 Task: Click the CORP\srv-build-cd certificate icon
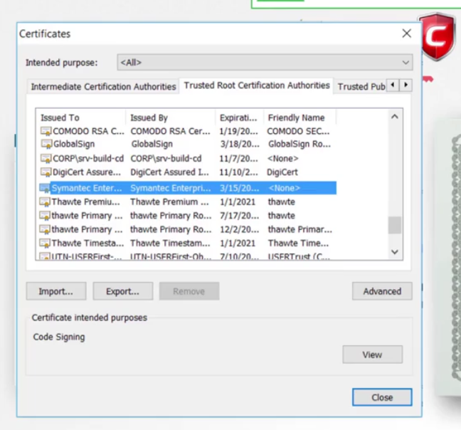coord(46,159)
